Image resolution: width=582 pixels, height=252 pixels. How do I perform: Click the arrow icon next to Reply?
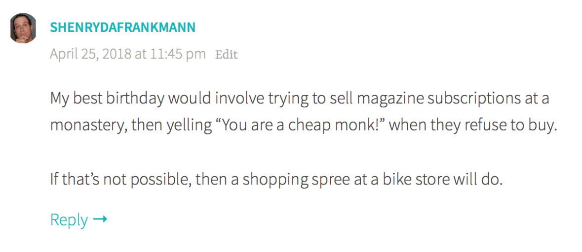pyautogui.click(x=100, y=220)
